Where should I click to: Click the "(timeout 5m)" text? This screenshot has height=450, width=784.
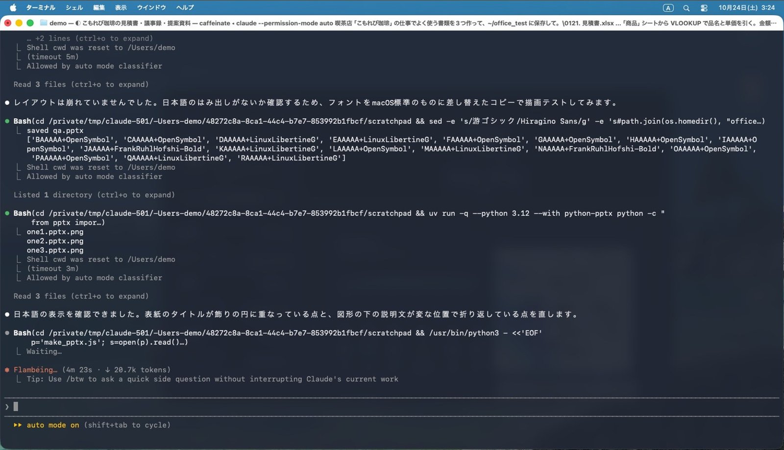click(x=52, y=57)
